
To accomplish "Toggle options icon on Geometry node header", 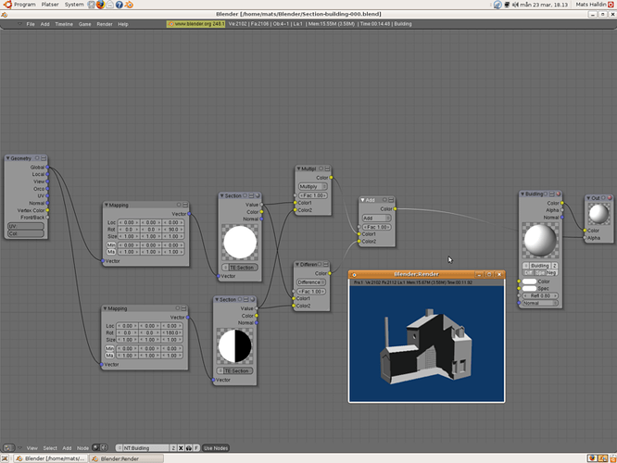I will [37, 158].
